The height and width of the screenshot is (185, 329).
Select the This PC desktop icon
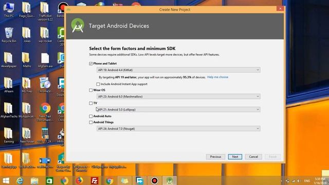[9, 10]
